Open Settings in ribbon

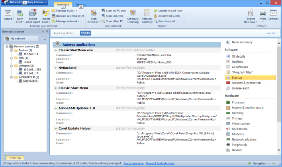273,15
